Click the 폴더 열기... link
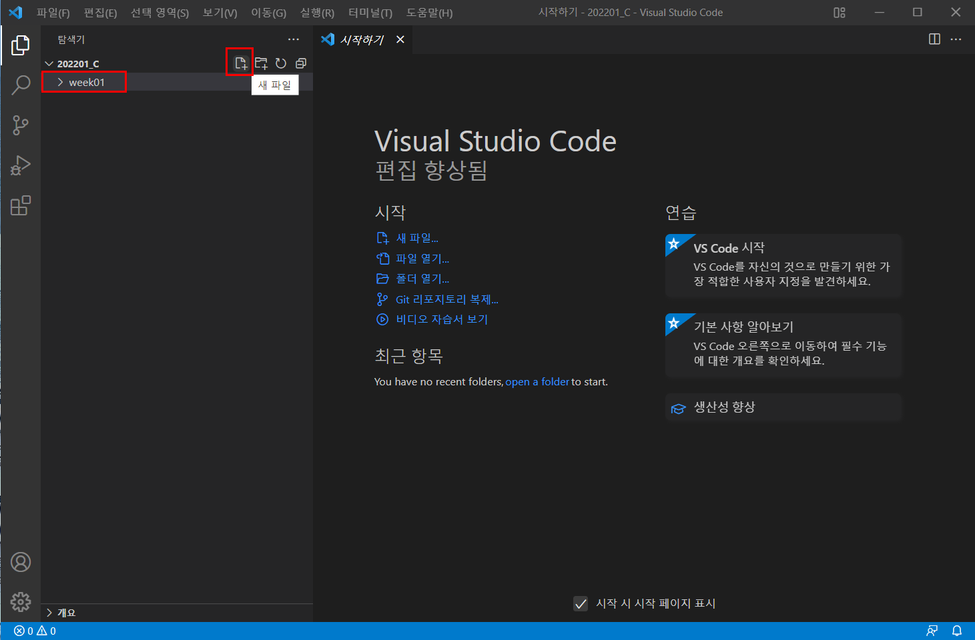This screenshot has width=975, height=640. click(413, 279)
